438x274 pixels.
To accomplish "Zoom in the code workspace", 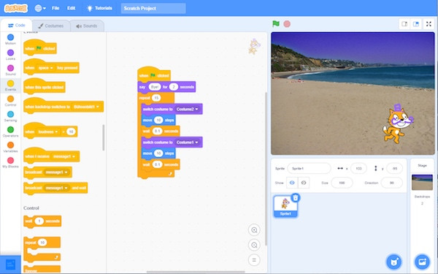I will coord(254,230).
